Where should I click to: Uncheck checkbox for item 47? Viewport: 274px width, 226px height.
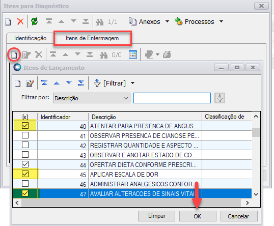click(x=25, y=193)
